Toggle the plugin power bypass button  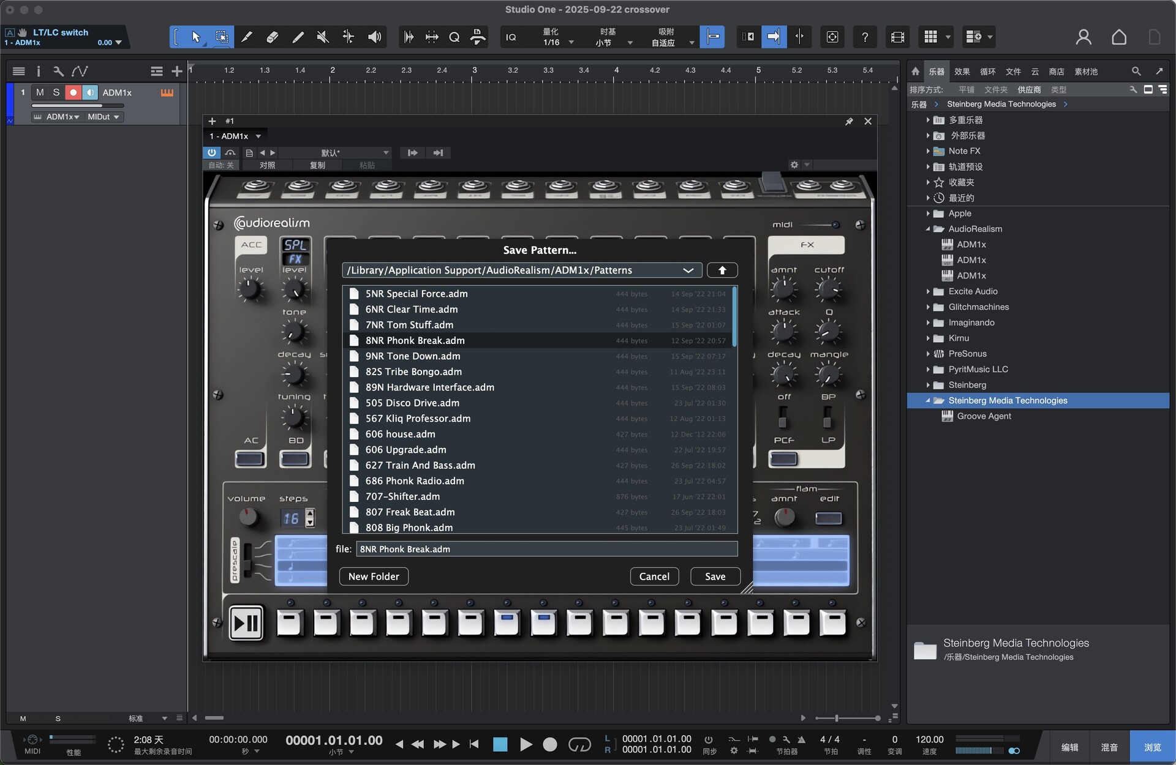pos(212,152)
